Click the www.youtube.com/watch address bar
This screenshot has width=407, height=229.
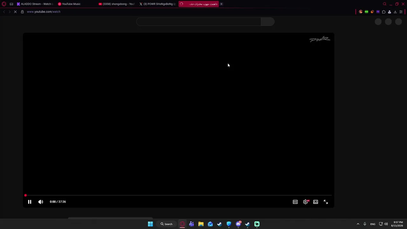[x=44, y=12]
